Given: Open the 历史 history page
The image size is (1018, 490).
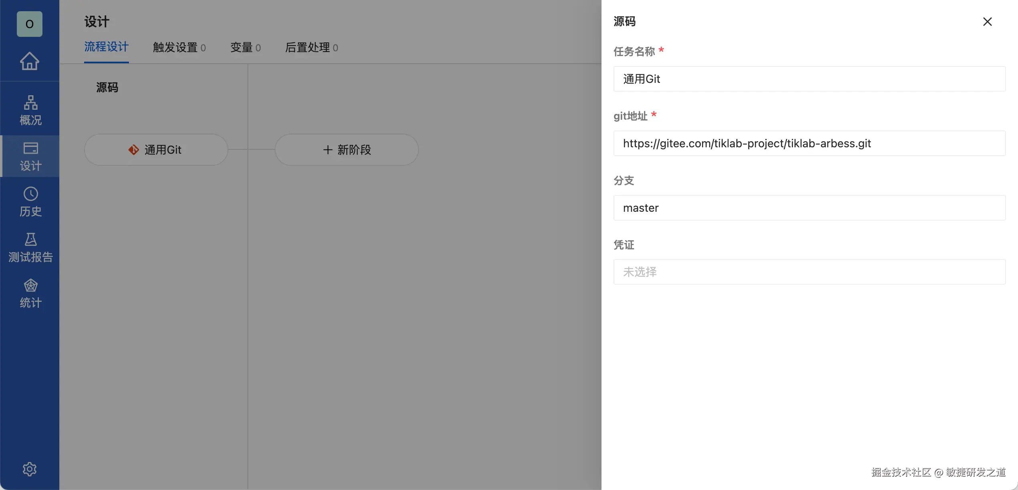Looking at the screenshot, I should pyautogui.click(x=30, y=202).
